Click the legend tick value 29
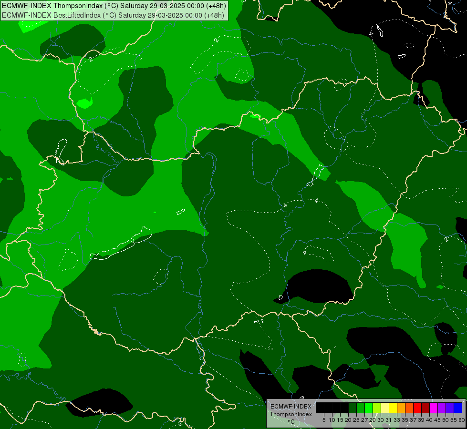Viewport: 467px width, 429px height. 373,420
